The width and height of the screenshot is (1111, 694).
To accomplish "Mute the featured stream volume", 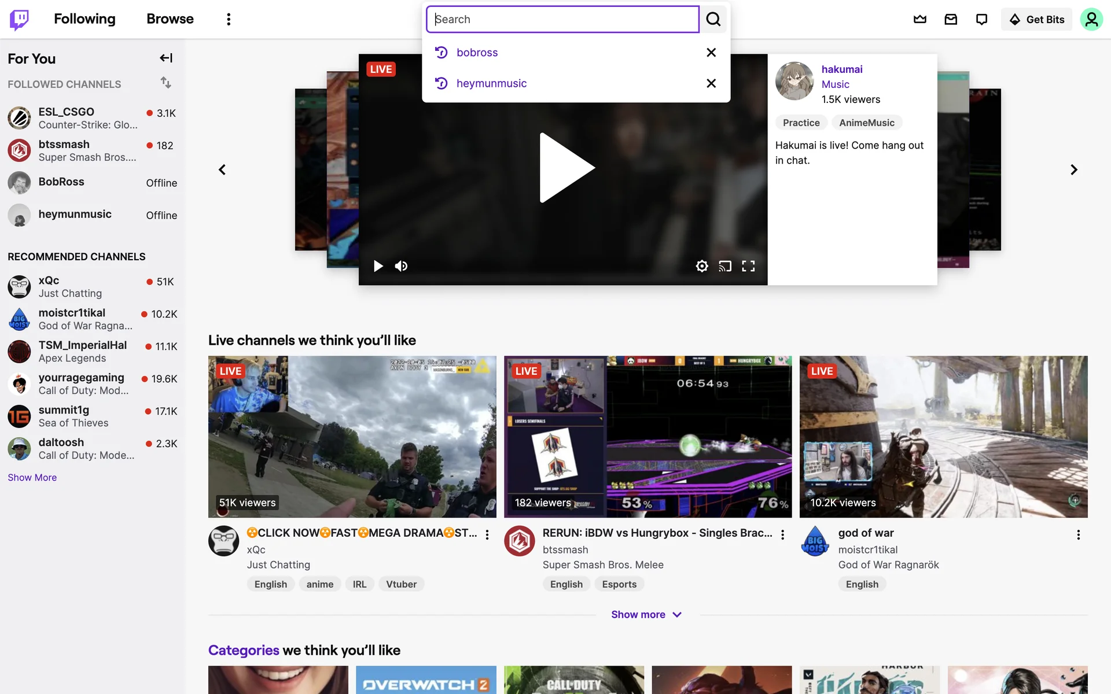I will click(401, 266).
